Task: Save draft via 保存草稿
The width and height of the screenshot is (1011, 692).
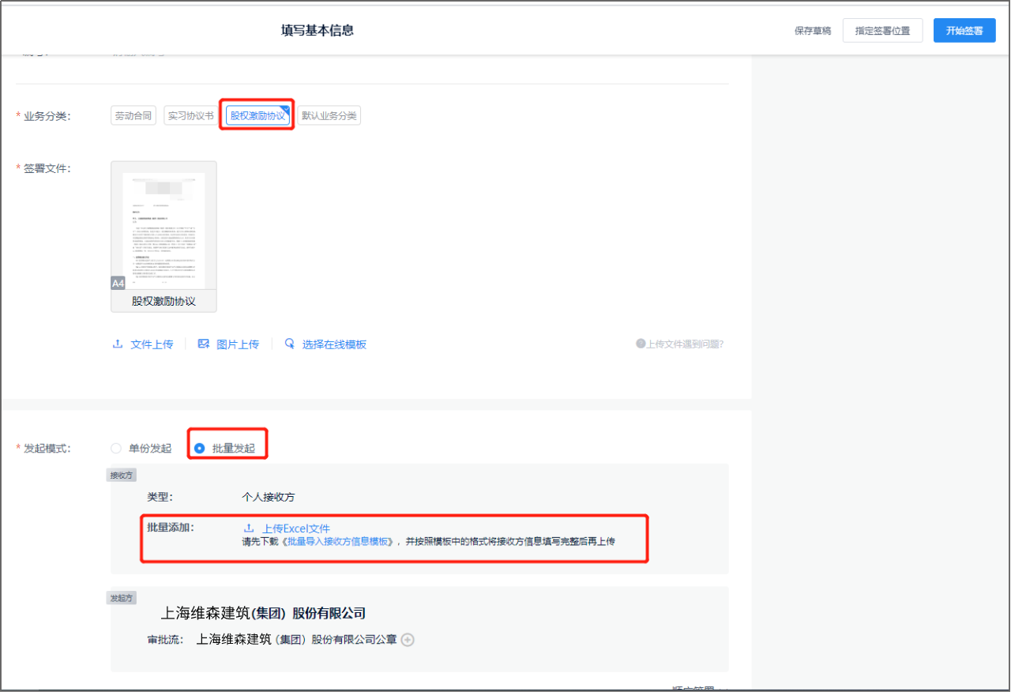Action: [813, 31]
